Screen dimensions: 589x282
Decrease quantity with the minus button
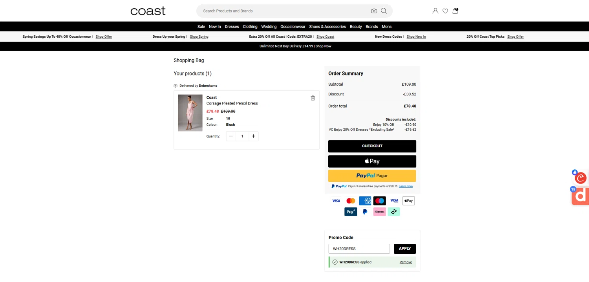231,136
